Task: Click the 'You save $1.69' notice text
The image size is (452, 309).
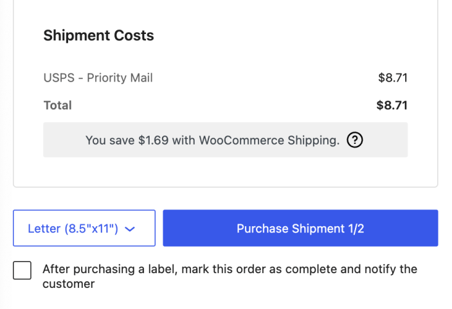Action: 212,141
